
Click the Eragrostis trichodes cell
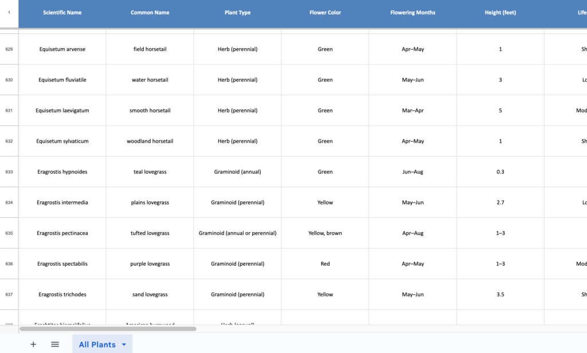[x=62, y=295]
